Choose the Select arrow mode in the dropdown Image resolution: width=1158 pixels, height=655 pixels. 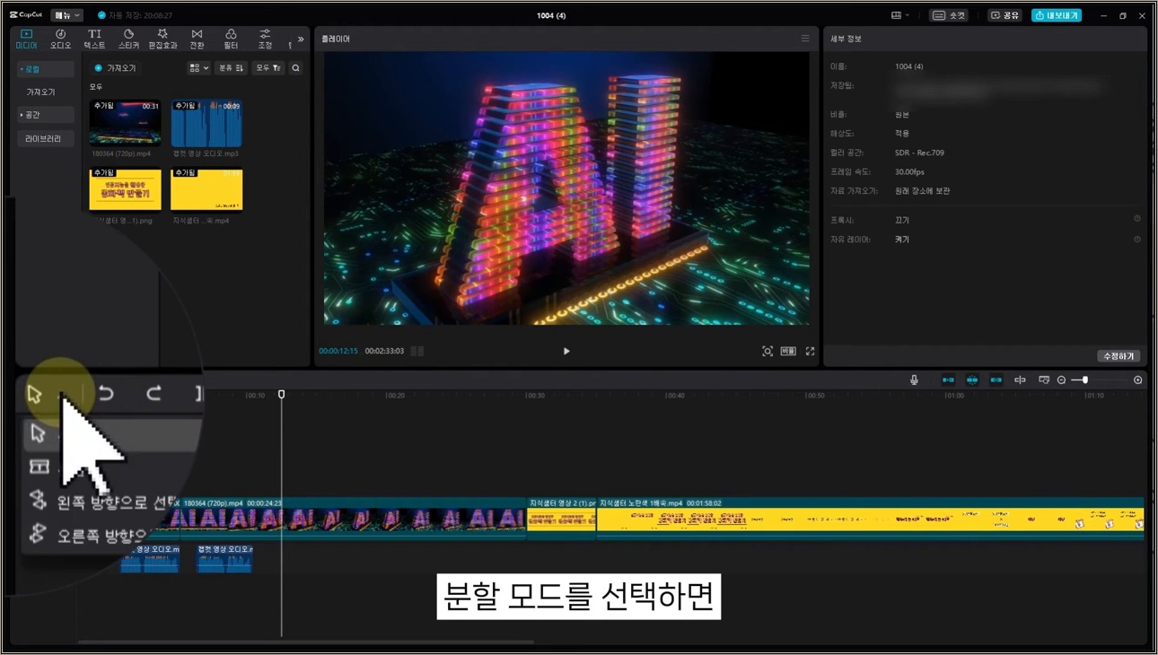pyautogui.click(x=112, y=433)
